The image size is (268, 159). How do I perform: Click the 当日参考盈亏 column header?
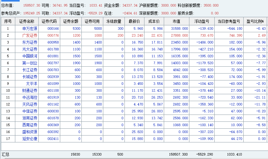coord(229,21)
